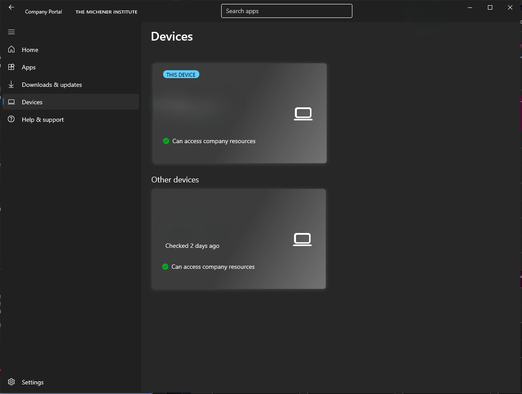This screenshot has height=394, width=522.
Task: Open Settings via the gear icon
Action: click(11, 382)
